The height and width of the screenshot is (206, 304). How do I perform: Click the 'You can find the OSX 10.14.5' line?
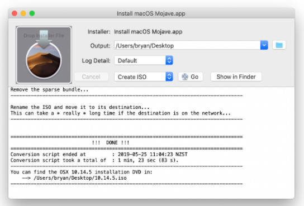(82, 172)
